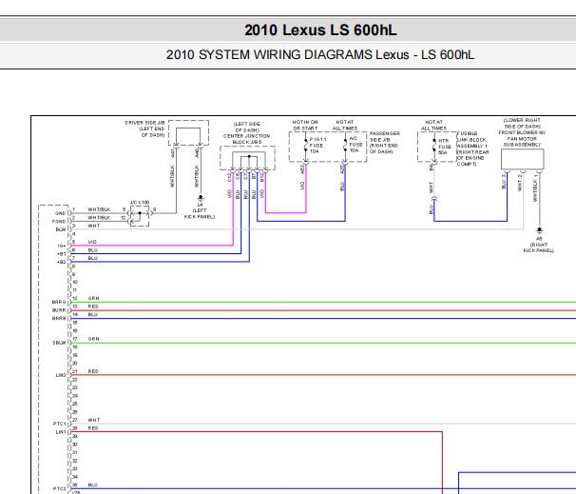Click the 'A53' connector pin label
Viewport: 576px width, 494px height.
[302, 169]
